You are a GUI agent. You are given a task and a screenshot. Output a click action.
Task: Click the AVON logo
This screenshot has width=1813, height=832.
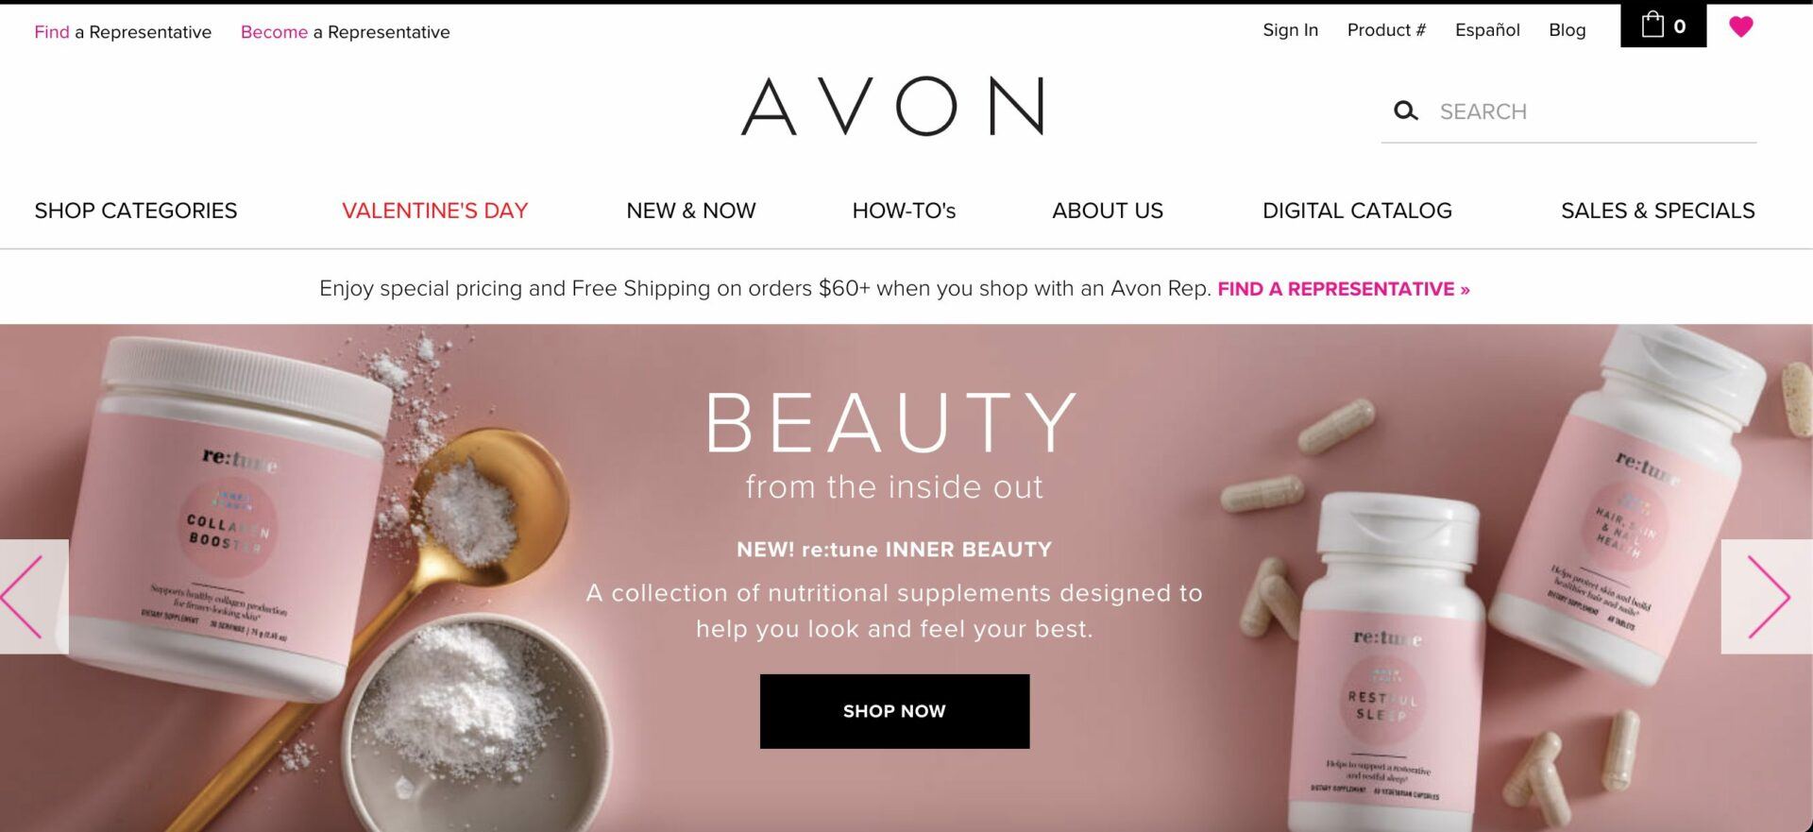click(893, 107)
